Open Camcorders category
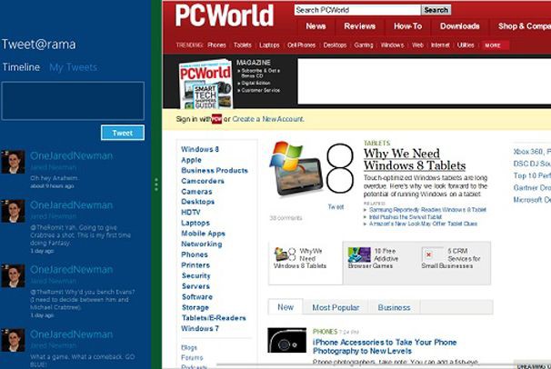The image size is (551, 369). tap(203, 181)
